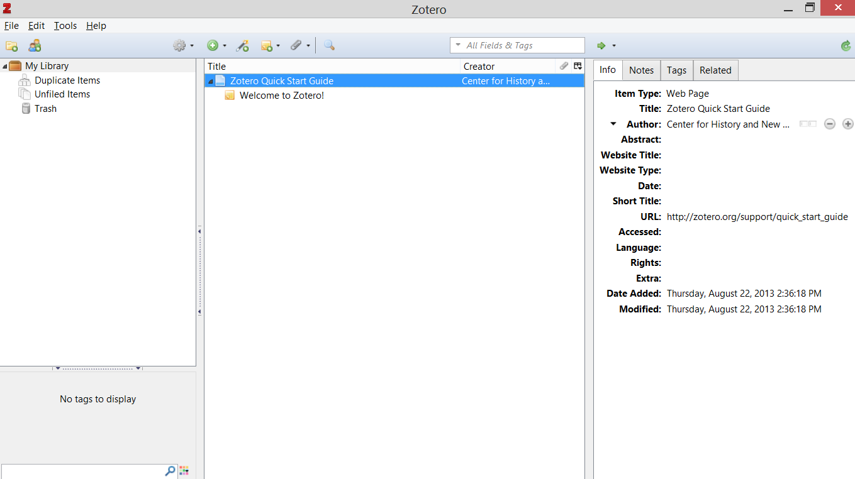
Task: Open the New Item dropdown arrow
Action: [225, 46]
